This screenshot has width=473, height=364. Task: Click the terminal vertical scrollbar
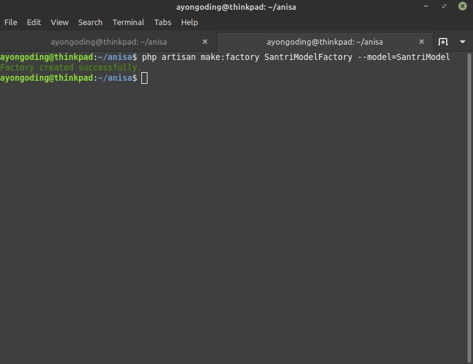pos(469,208)
